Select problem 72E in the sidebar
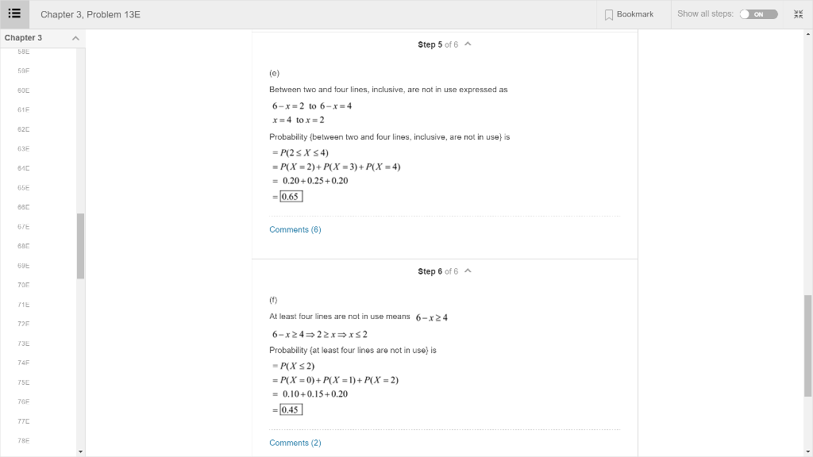Image resolution: width=813 pixels, height=457 pixels. [24, 324]
